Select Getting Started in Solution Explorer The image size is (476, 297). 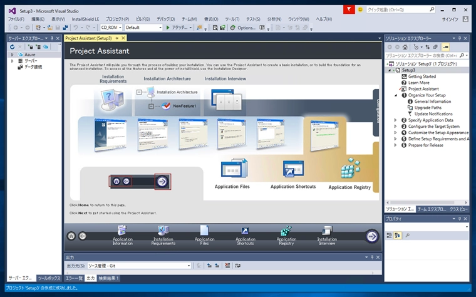(422, 76)
